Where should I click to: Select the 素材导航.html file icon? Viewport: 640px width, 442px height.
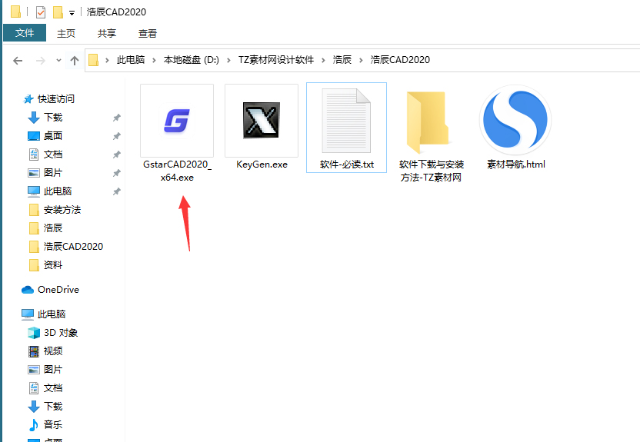pyautogui.click(x=515, y=120)
